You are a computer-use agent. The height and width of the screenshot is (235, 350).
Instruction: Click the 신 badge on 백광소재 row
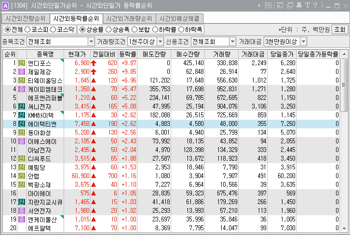pos(22,185)
